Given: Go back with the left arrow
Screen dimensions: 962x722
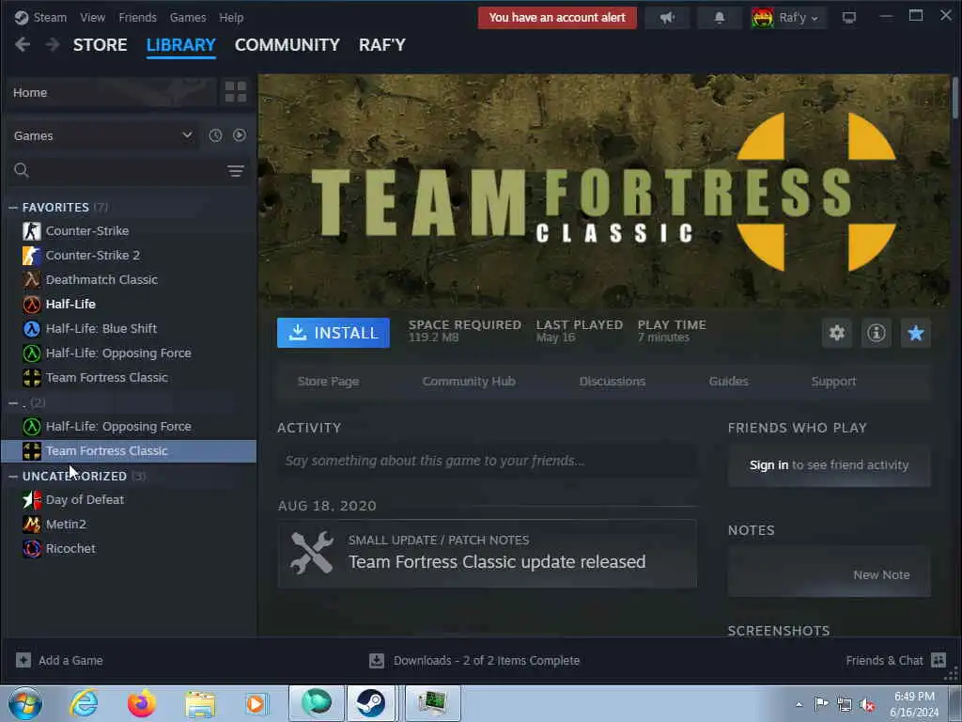Looking at the screenshot, I should pos(23,45).
